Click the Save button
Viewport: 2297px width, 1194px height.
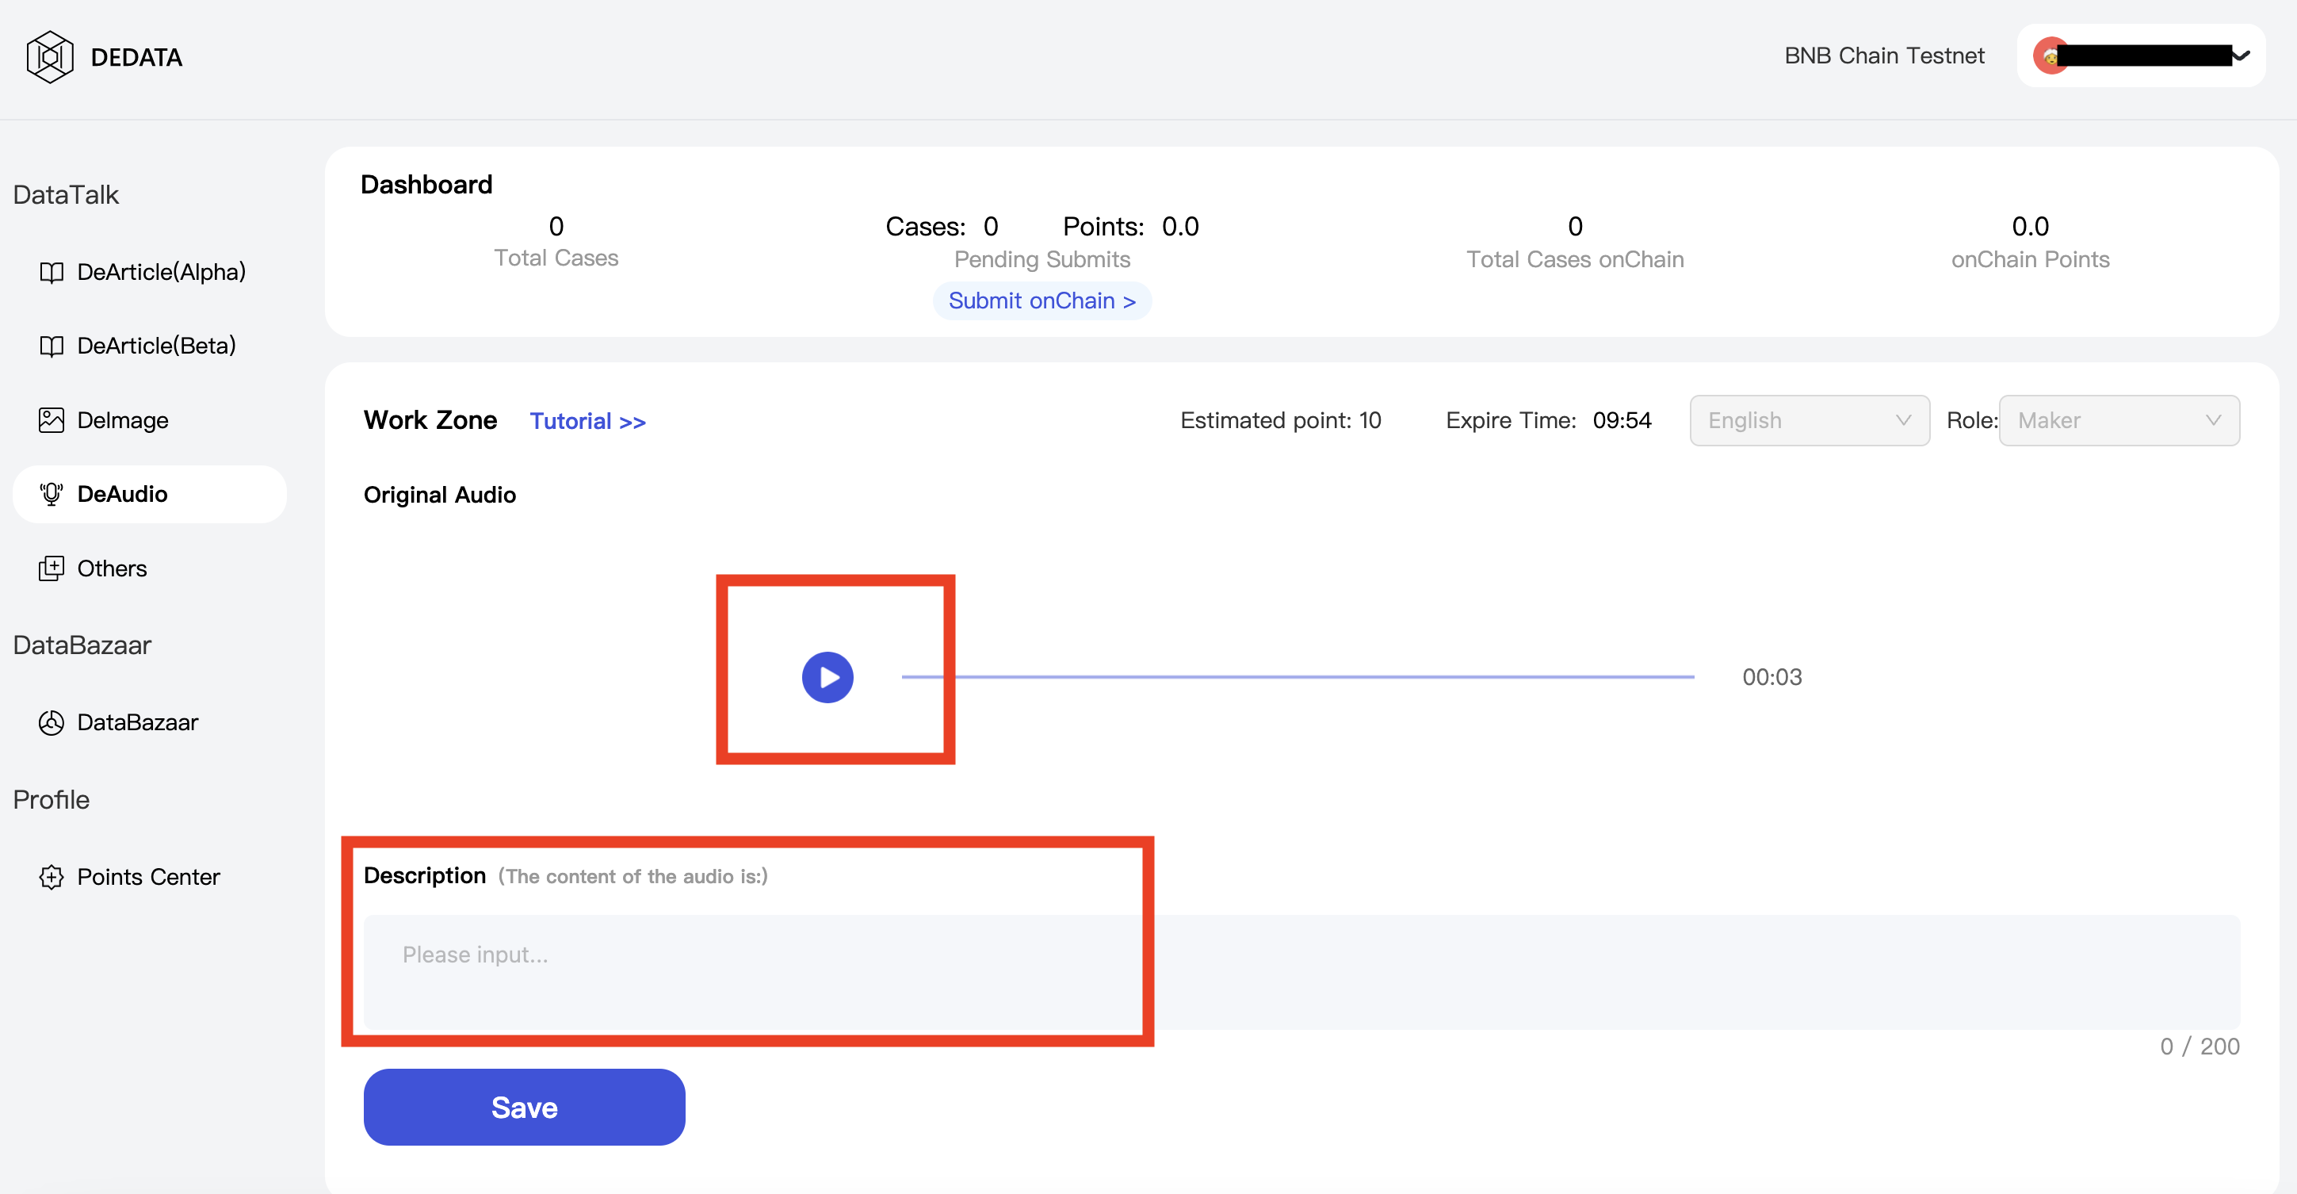coord(525,1107)
